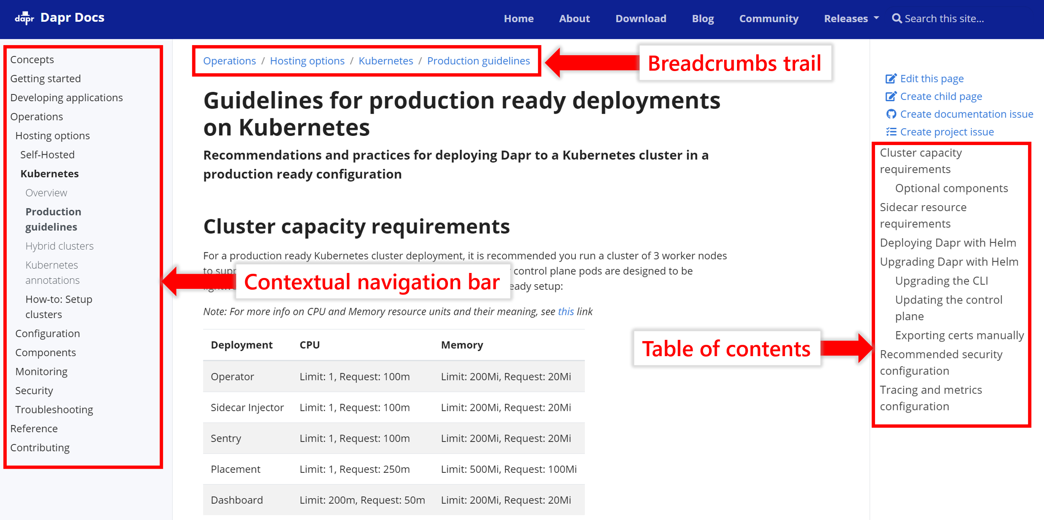Screen dimensions: 1044x520
Task: Click 'Limit: 500Mi, Request: 100Mi' cell
Action: coord(509,469)
